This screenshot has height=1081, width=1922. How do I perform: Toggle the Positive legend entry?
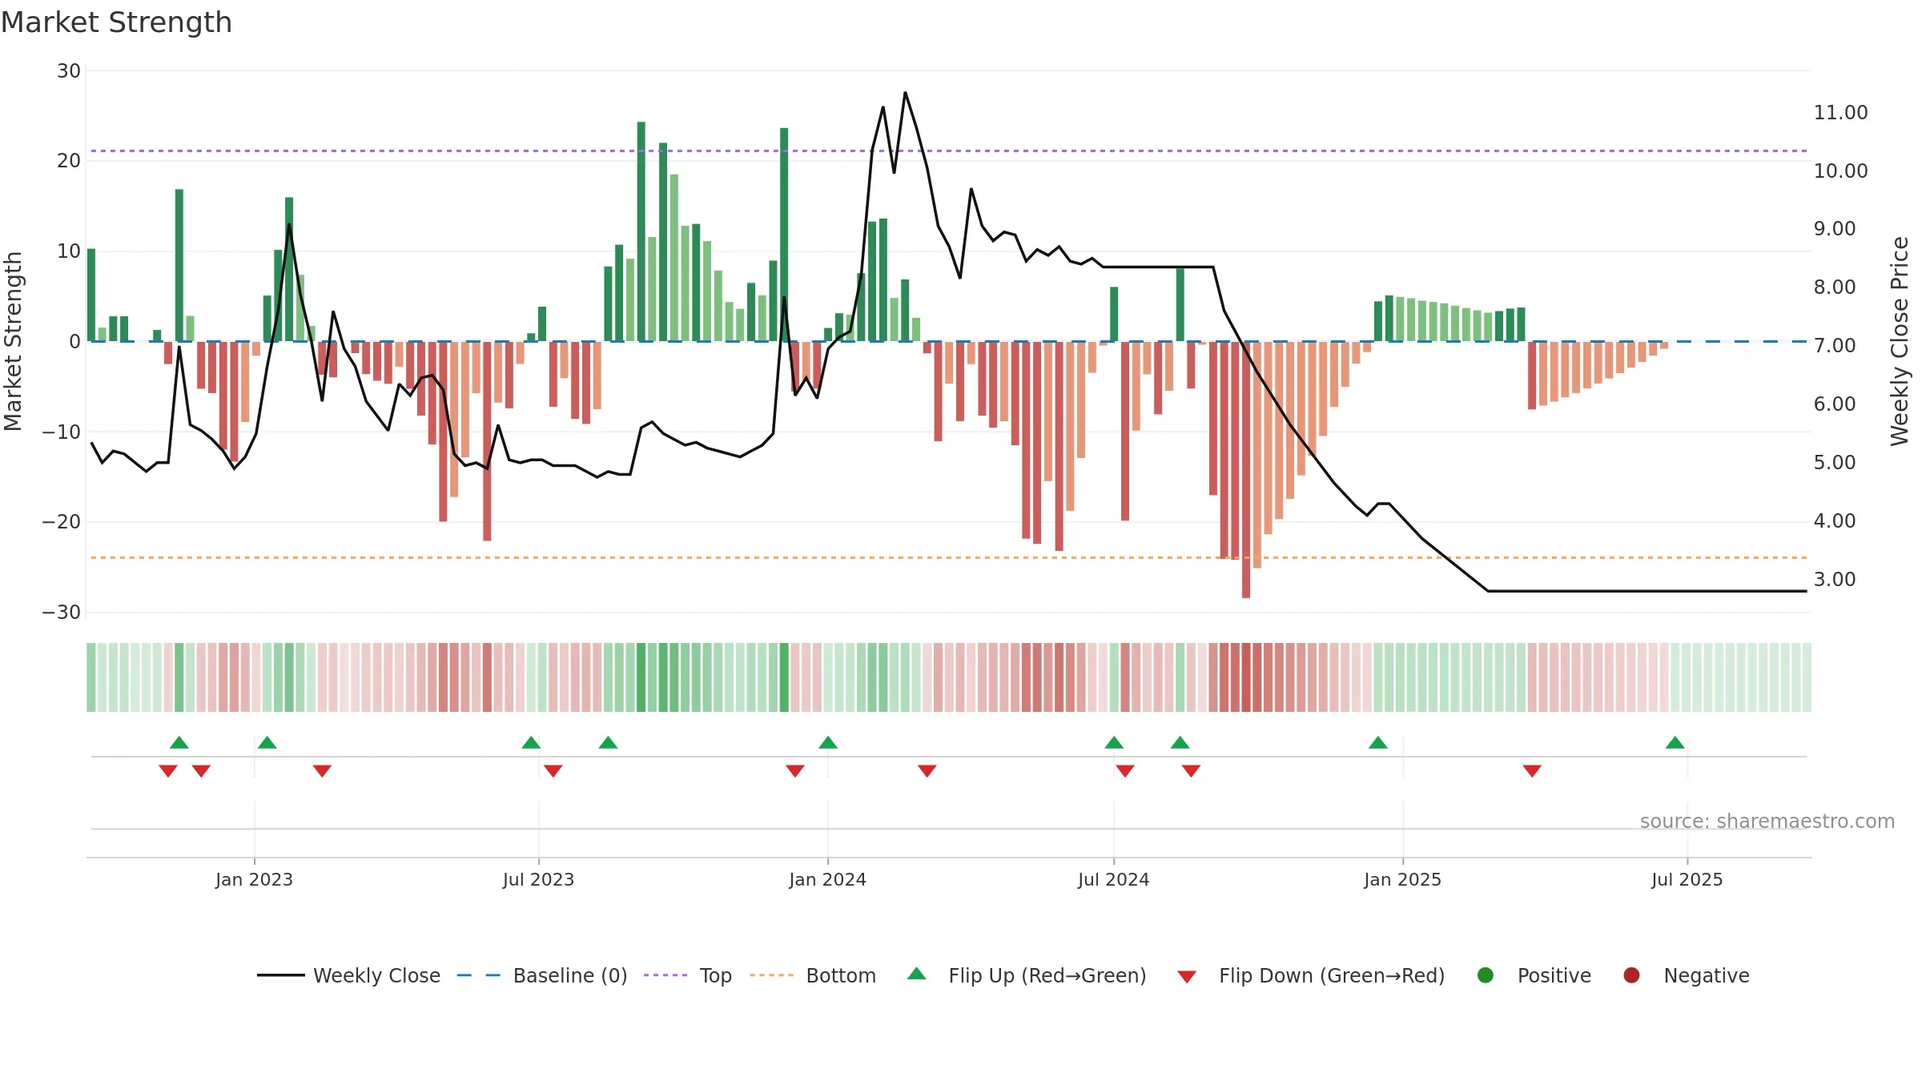[x=1534, y=975]
